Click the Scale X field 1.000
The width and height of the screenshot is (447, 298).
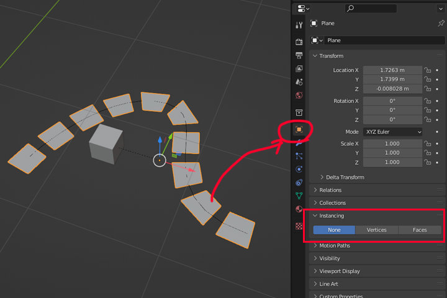pyautogui.click(x=392, y=144)
